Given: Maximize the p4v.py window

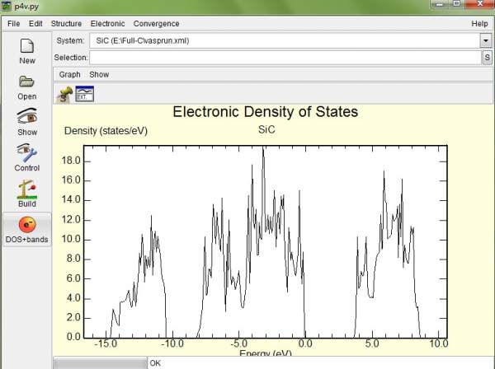Looking at the screenshot, I should coord(457,4).
